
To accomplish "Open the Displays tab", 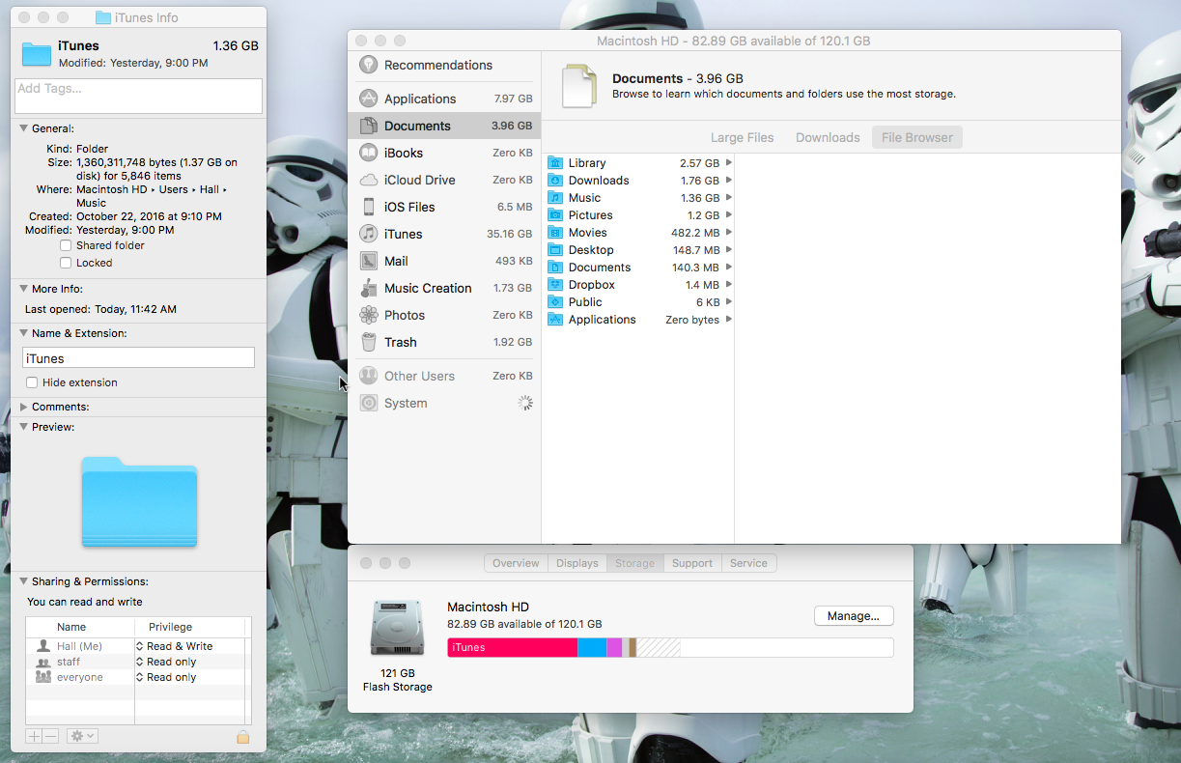I will pos(577,563).
